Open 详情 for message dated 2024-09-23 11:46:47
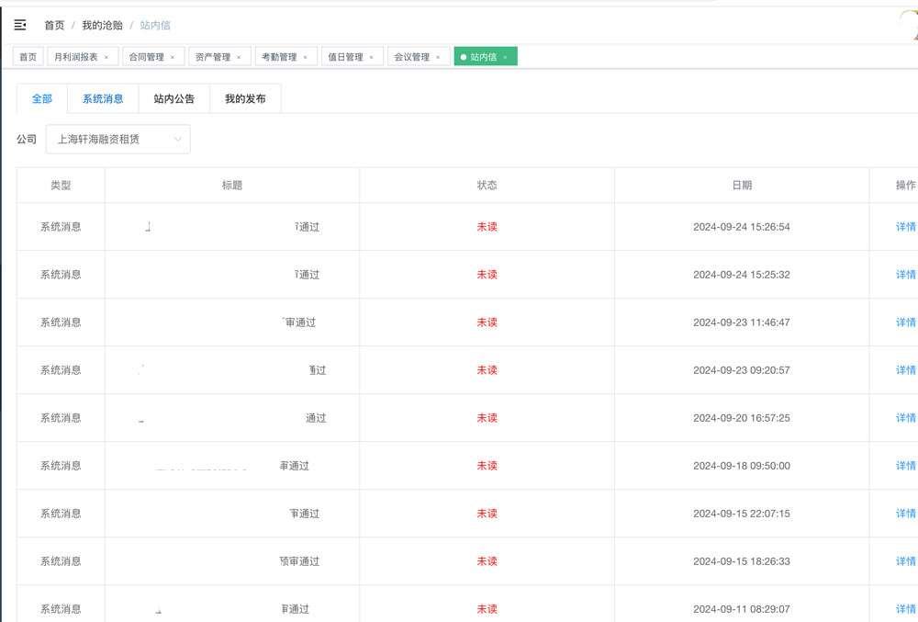The width and height of the screenshot is (918, 622). coord(905,322)
